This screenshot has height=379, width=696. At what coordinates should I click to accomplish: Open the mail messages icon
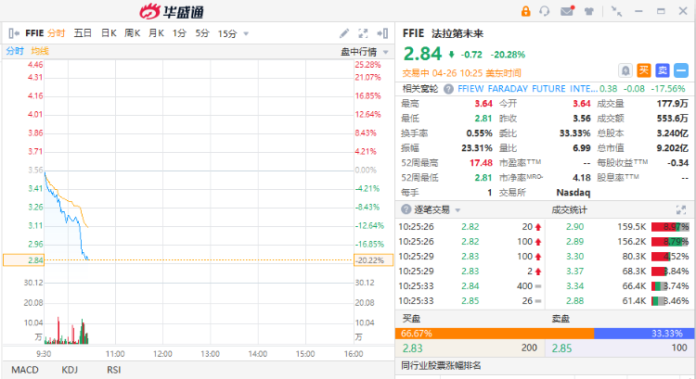567,11
